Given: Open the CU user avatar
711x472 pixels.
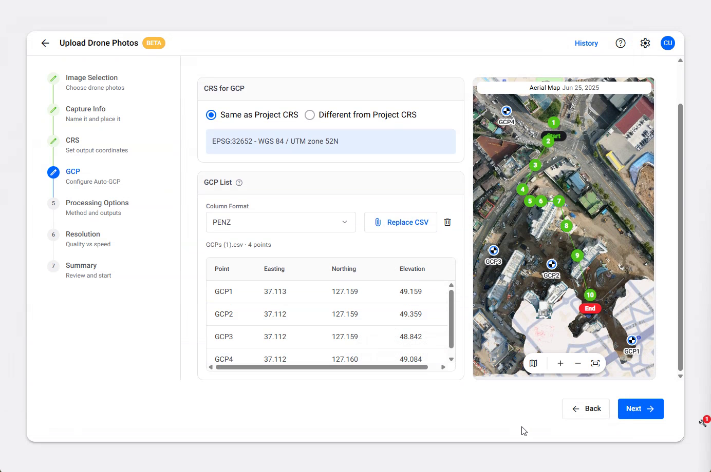Looking at the screenshot, I should [x=668, y=43].
